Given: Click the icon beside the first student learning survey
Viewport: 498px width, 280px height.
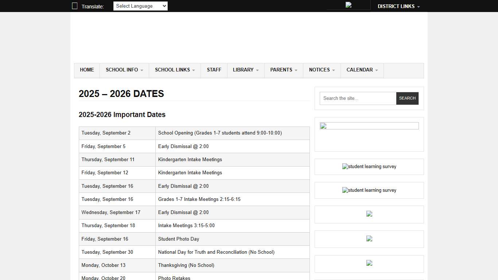Looking at the screenshot, I should click(344, 166).
